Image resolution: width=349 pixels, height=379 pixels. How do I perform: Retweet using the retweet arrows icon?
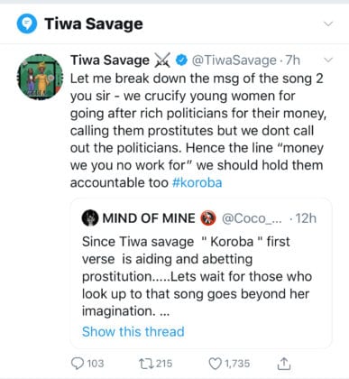coord(146,364)
